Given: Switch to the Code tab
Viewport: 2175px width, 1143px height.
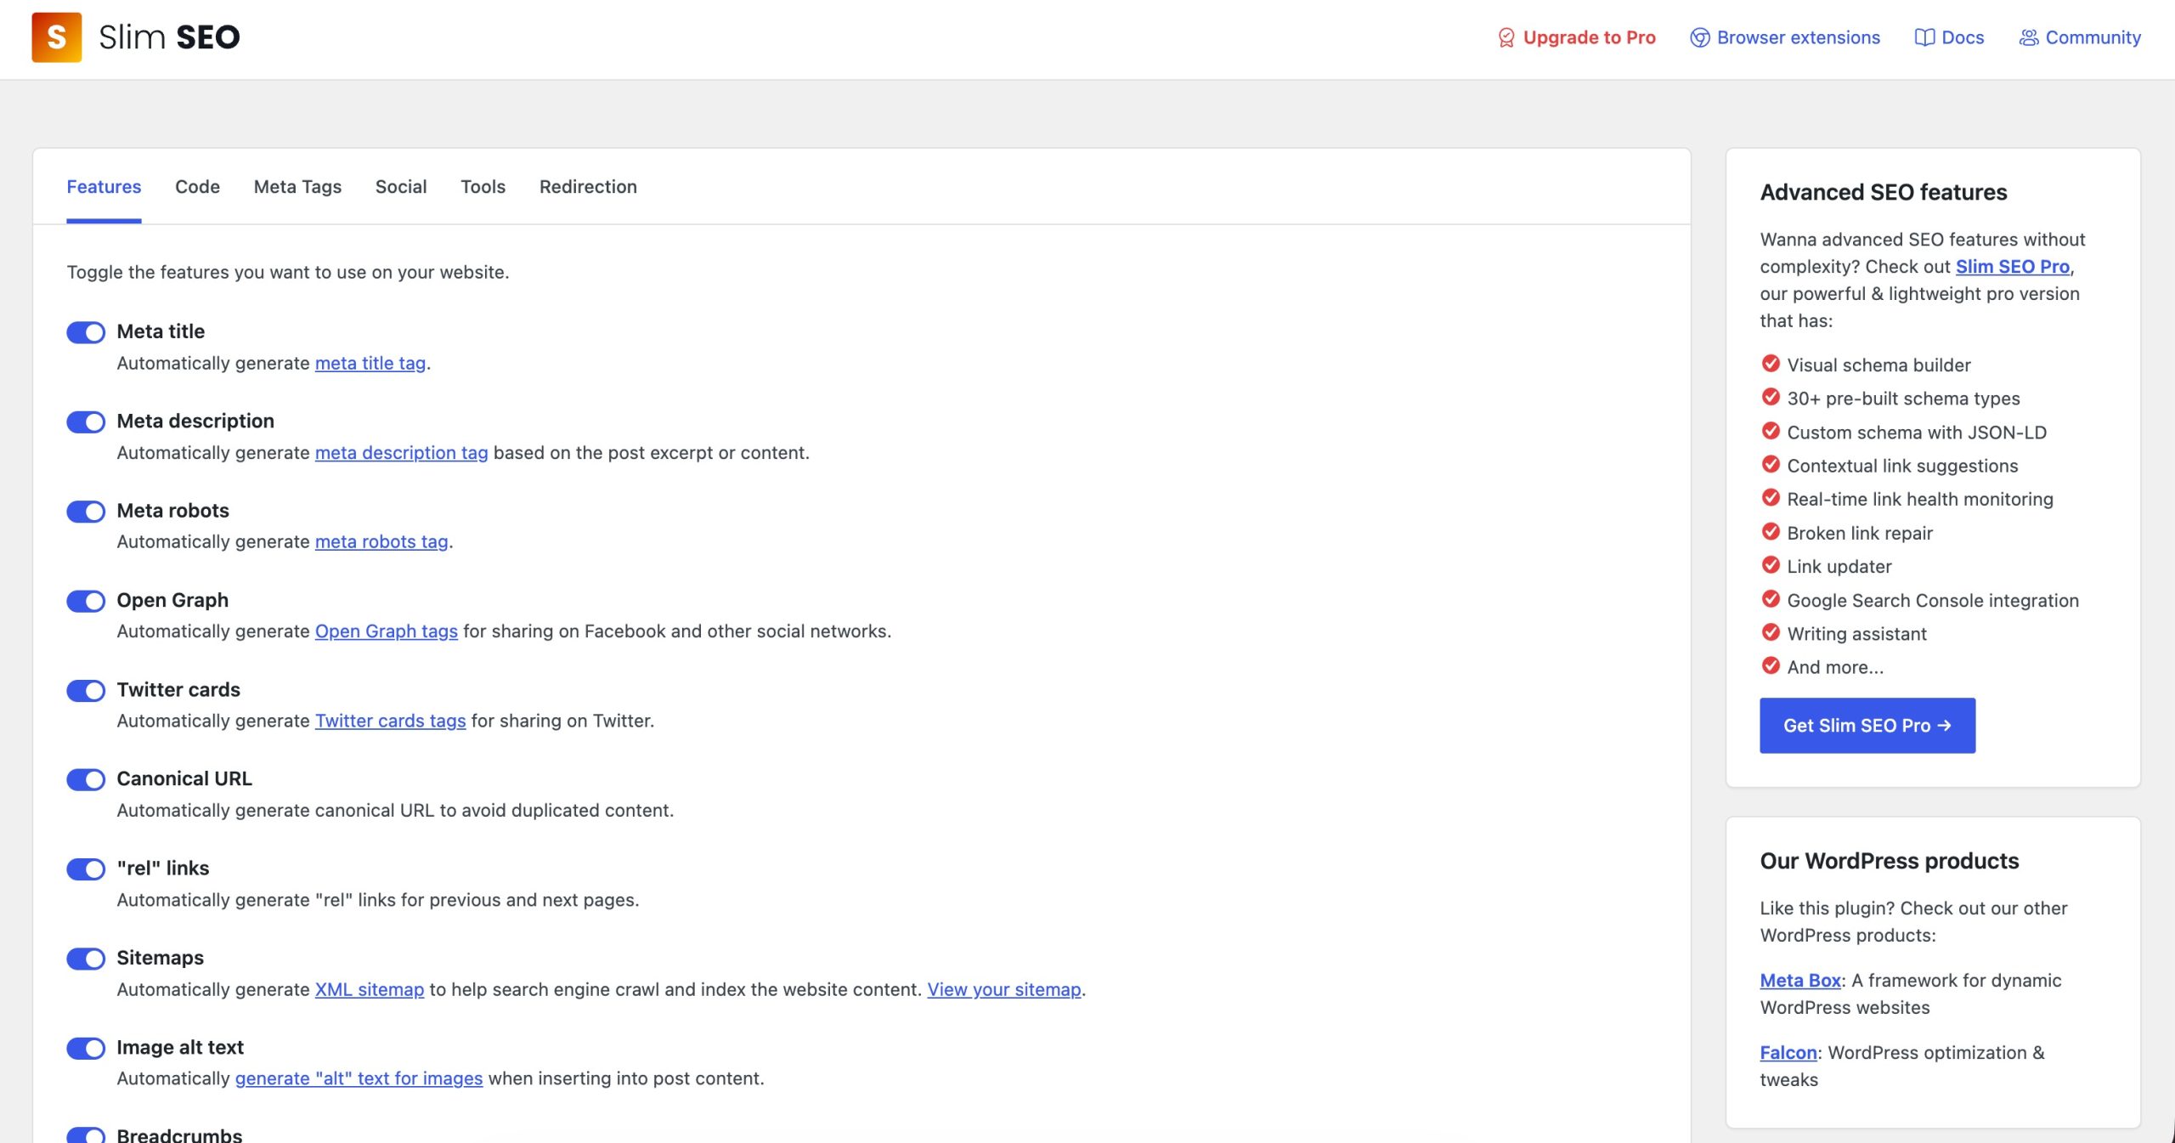Looking at the screenshot, I should pyautogui.click(x=197, y=186).
